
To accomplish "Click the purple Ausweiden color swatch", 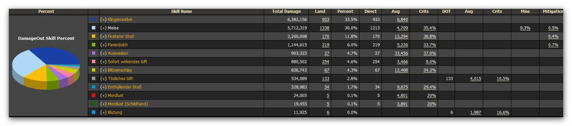I will coord(94,53).
